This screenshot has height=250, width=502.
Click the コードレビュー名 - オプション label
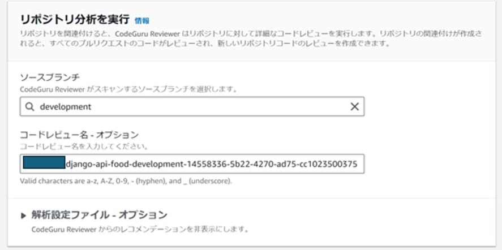pyautogui.click(x=79, y=135)
